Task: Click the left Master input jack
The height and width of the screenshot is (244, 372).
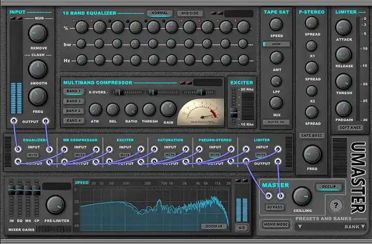Action: [269, 196]
